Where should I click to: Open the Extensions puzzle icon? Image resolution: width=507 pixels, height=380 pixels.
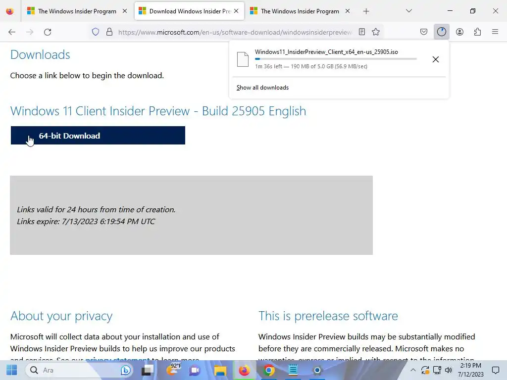[x=477, y=32]
